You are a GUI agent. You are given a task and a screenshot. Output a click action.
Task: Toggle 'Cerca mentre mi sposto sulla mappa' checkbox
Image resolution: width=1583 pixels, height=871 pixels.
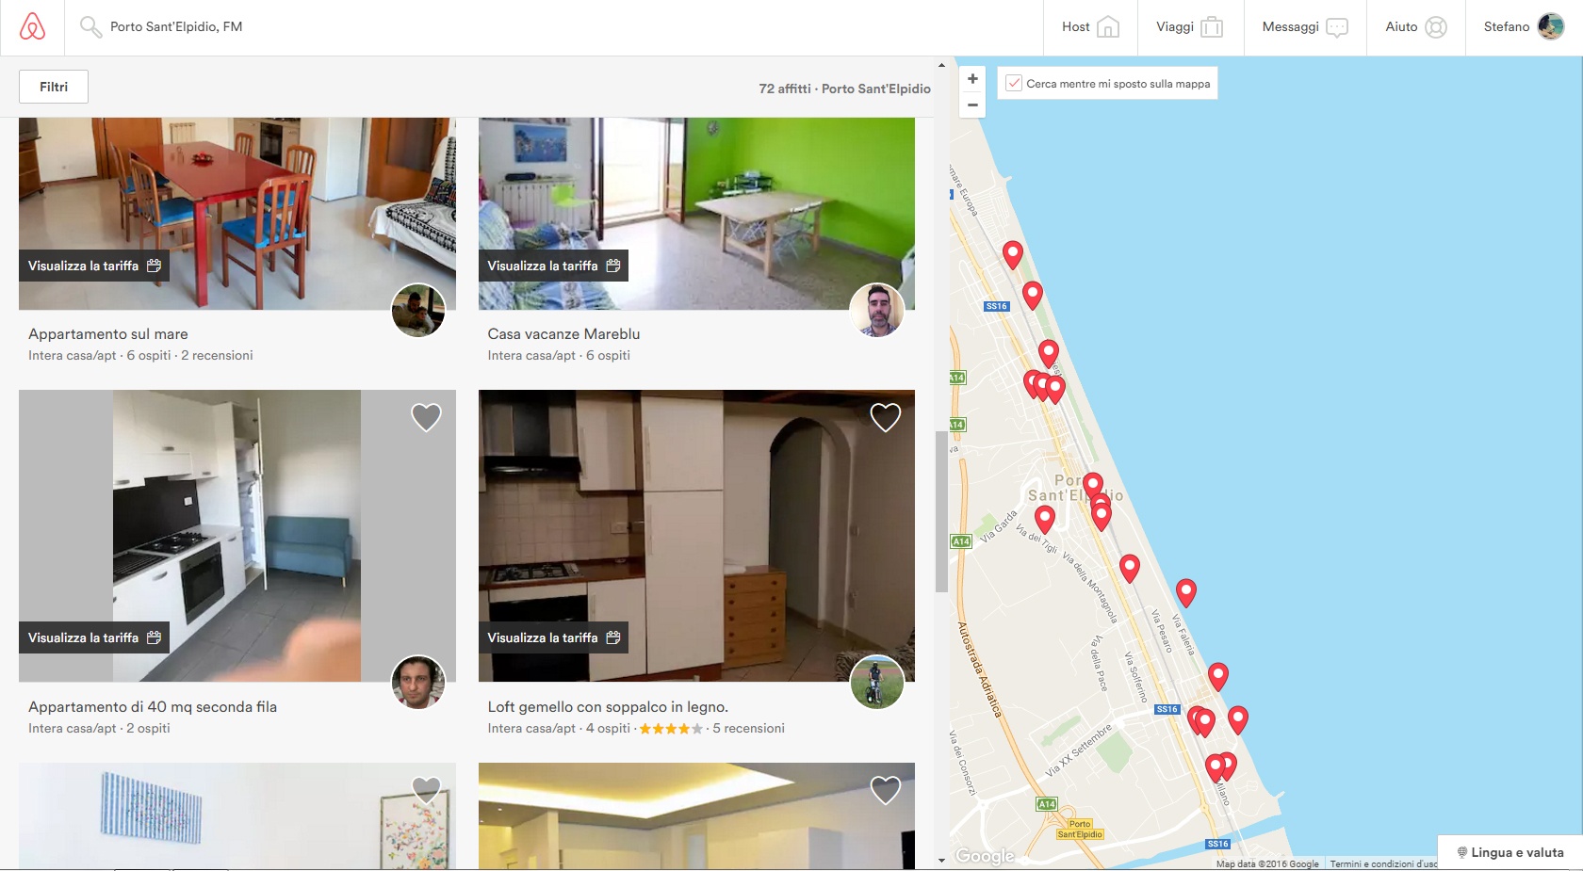1014,83
